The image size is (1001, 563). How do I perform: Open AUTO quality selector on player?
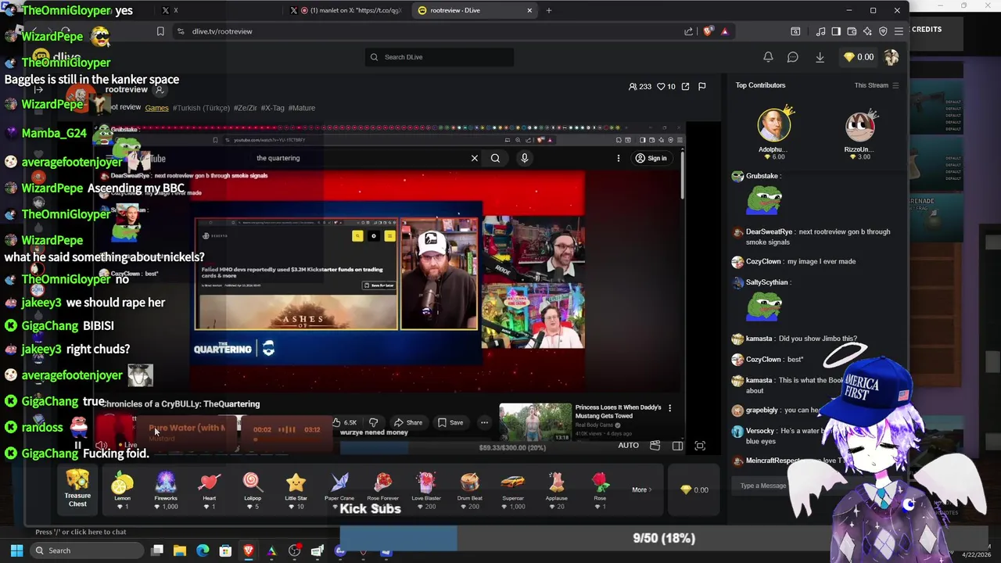[x=628, y=446]
